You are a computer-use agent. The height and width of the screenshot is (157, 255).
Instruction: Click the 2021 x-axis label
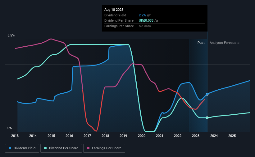(160, 136)
